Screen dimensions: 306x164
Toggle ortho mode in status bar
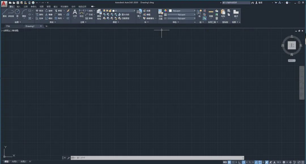coord(240,162)
